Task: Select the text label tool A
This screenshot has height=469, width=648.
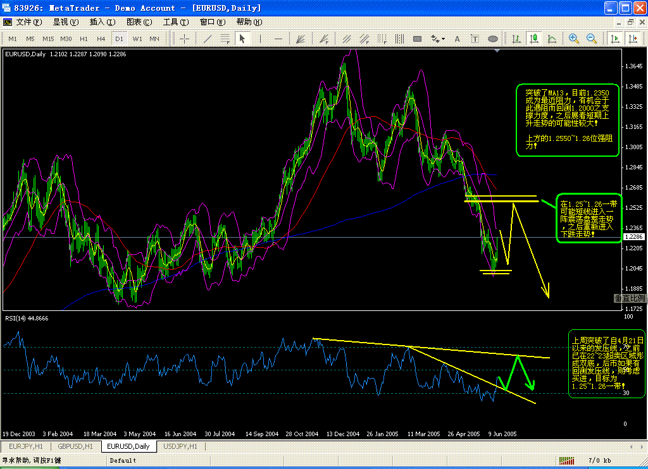Action: [x=457, y=39]
